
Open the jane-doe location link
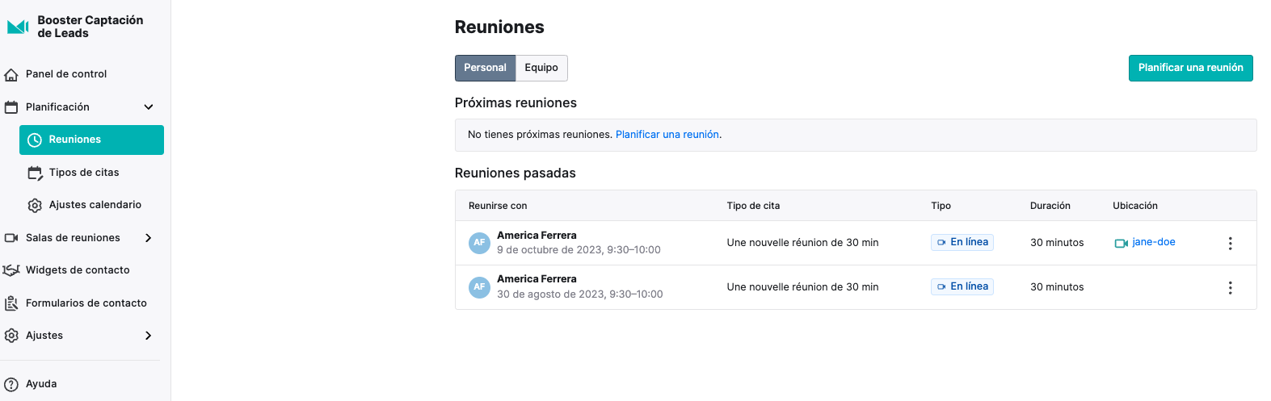[1154, 242]
